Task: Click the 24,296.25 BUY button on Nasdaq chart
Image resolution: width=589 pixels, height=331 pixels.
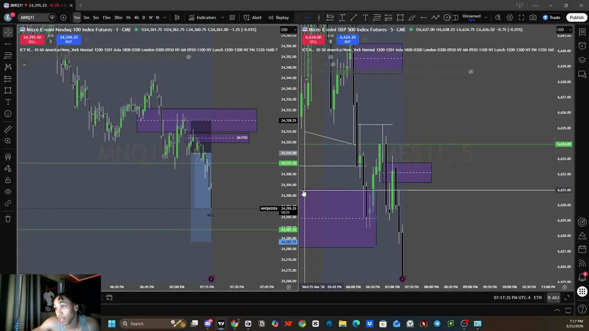Action: point(69,40)
